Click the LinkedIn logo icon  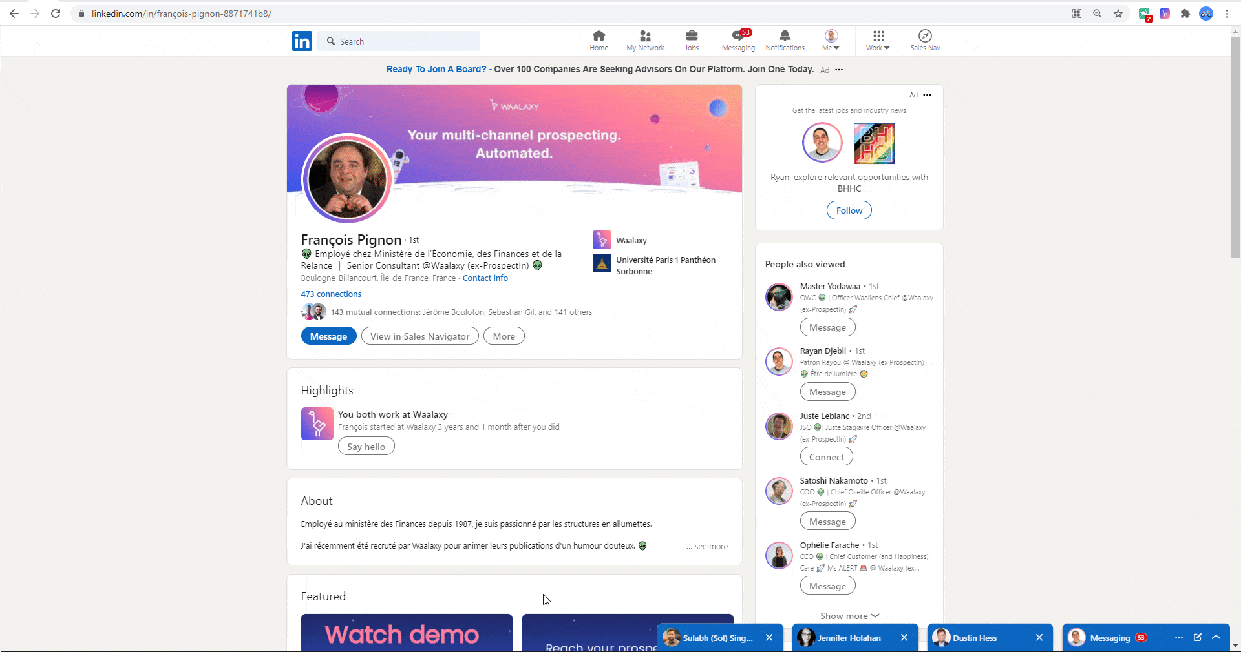(x=302, y=41)
